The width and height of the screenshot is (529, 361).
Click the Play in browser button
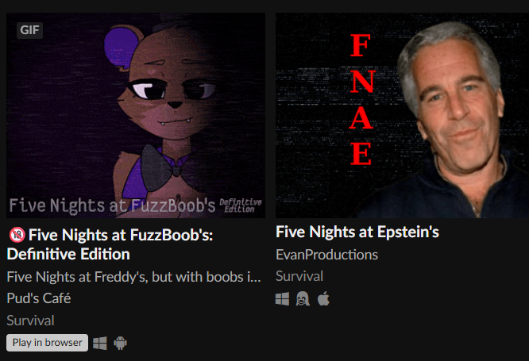[x=47, y=343]
